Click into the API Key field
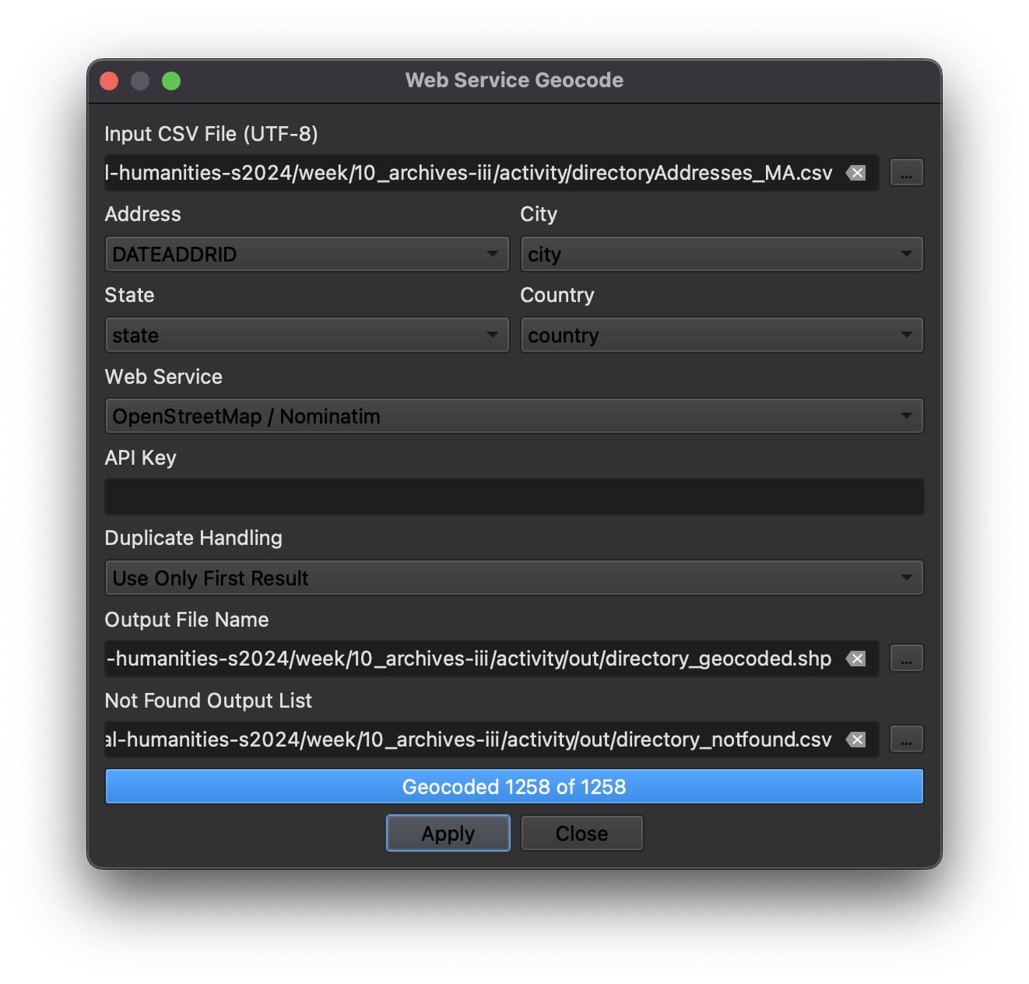 pyautogui.click(x=514, y=497)
